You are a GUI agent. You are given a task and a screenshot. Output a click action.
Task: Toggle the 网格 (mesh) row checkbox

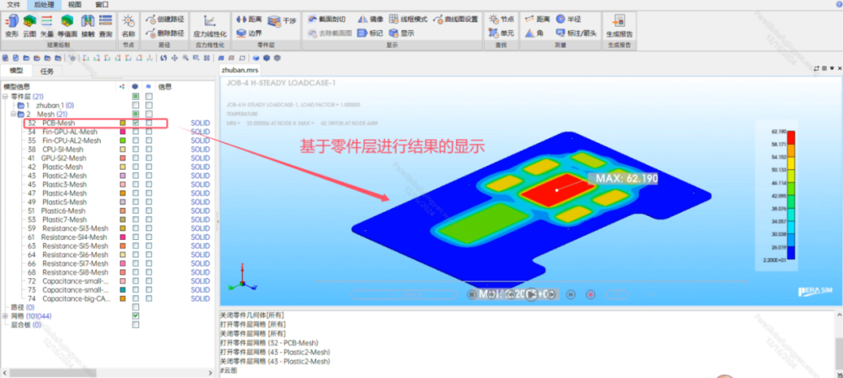pyautogui.click(x=136, y=316)
